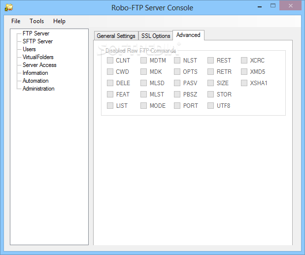Enable the MDK checkbox
Screen dimensions: 305x255
point(143,71)
